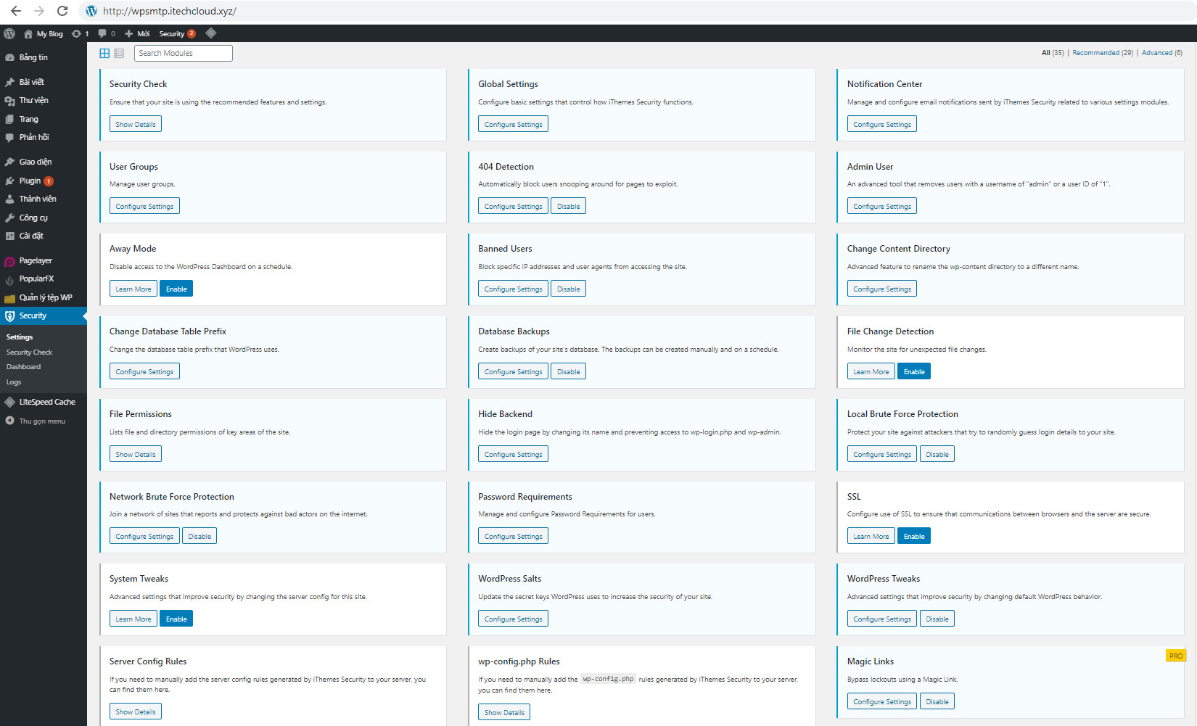
Task: Configure Settings for Notification Center
Action: 882,124
